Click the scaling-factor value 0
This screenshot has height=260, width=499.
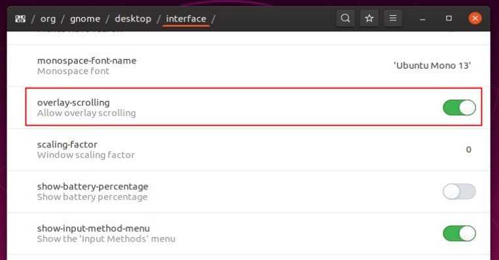[x=468, y=149]
